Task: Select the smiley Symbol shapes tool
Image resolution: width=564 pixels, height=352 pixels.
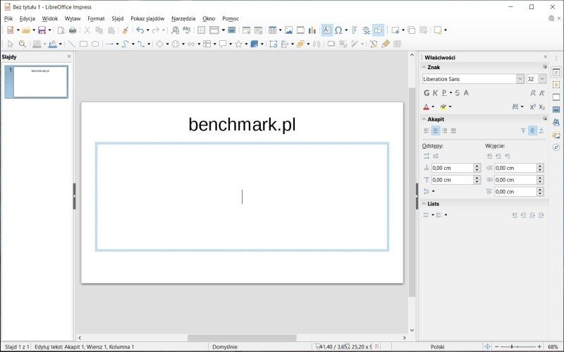Action: [x=176, y=44]
